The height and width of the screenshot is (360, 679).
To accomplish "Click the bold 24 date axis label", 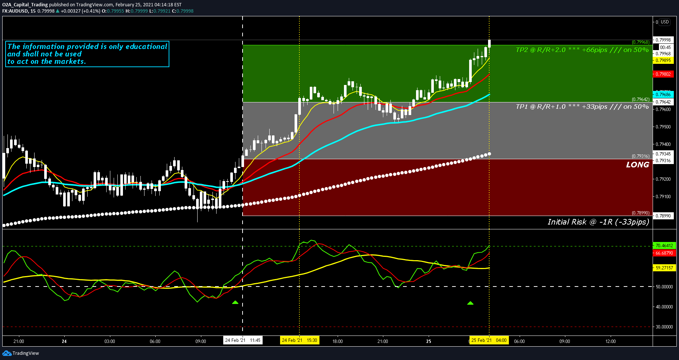I will coord(64,341).
